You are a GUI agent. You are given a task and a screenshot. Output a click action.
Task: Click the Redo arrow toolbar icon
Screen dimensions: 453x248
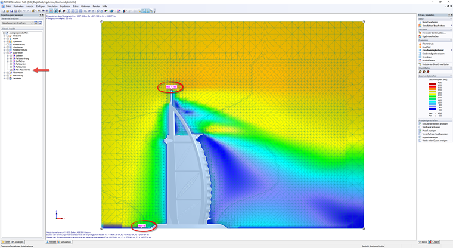pyautogui.click(x=28, y=11)
